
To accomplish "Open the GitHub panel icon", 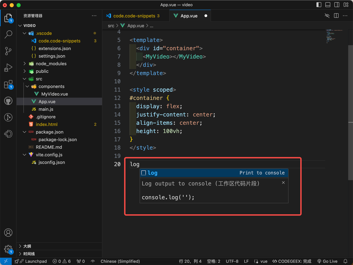I will (8, 101).
